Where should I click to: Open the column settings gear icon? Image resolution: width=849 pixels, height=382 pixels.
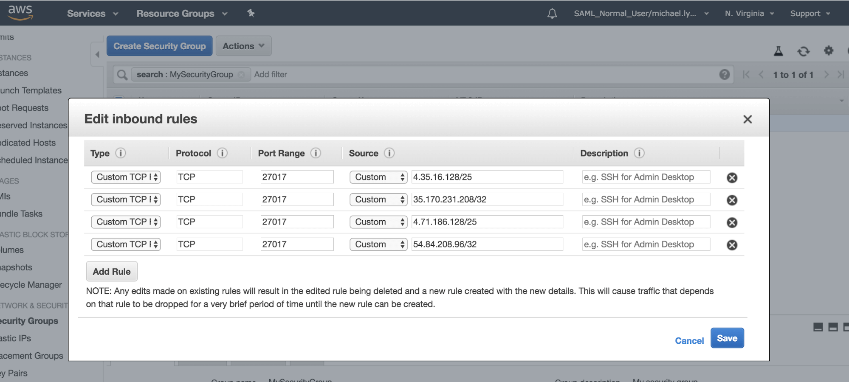(828, 51)
